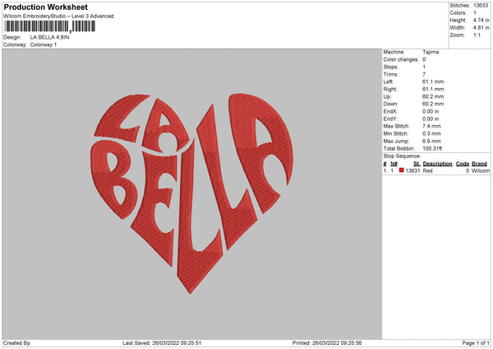Click the design name 'LA BELLA 4,8IN'
The image size is (493, 349).
click(49, 37)
